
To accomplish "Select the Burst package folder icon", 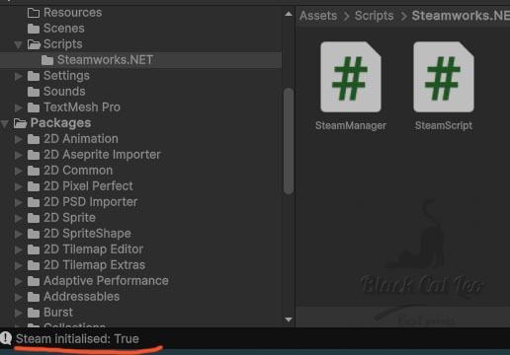I will click(x=34, y=313).
